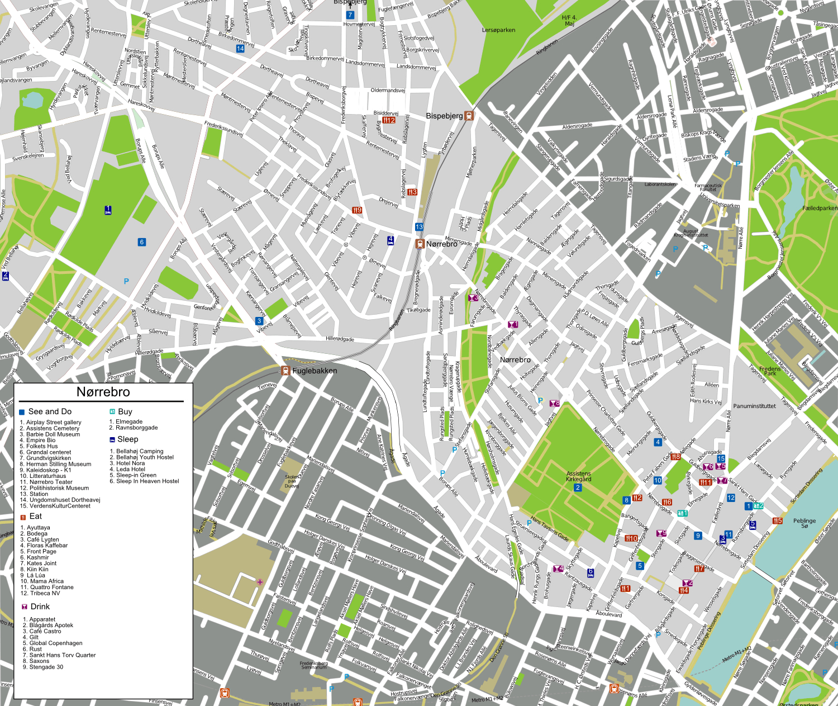
Task: Click "Sankt Hans Torv Quarter" in Drink list
Action: click(63, 655)
